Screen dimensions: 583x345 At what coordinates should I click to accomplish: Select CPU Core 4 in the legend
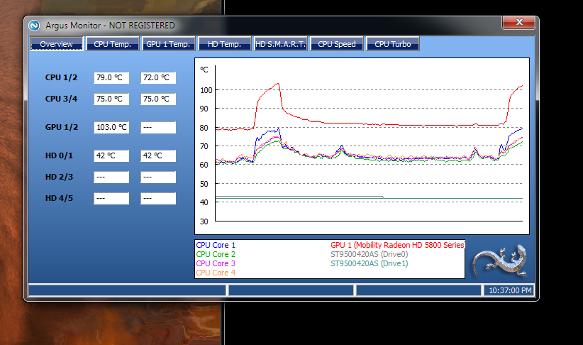coord(216,273)
